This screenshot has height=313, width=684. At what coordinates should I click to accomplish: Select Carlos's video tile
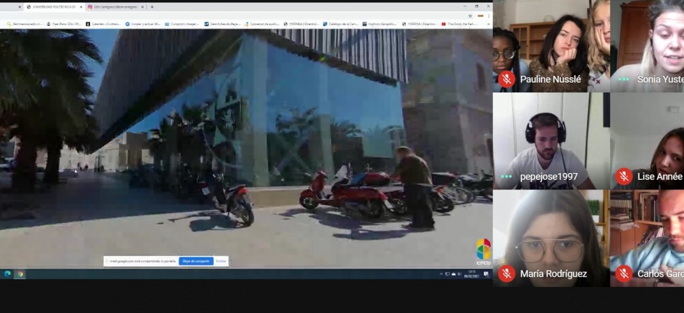648,238
